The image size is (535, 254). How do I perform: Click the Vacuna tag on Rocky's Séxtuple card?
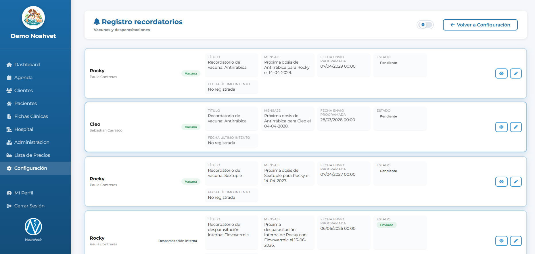[x=191, y=182]
